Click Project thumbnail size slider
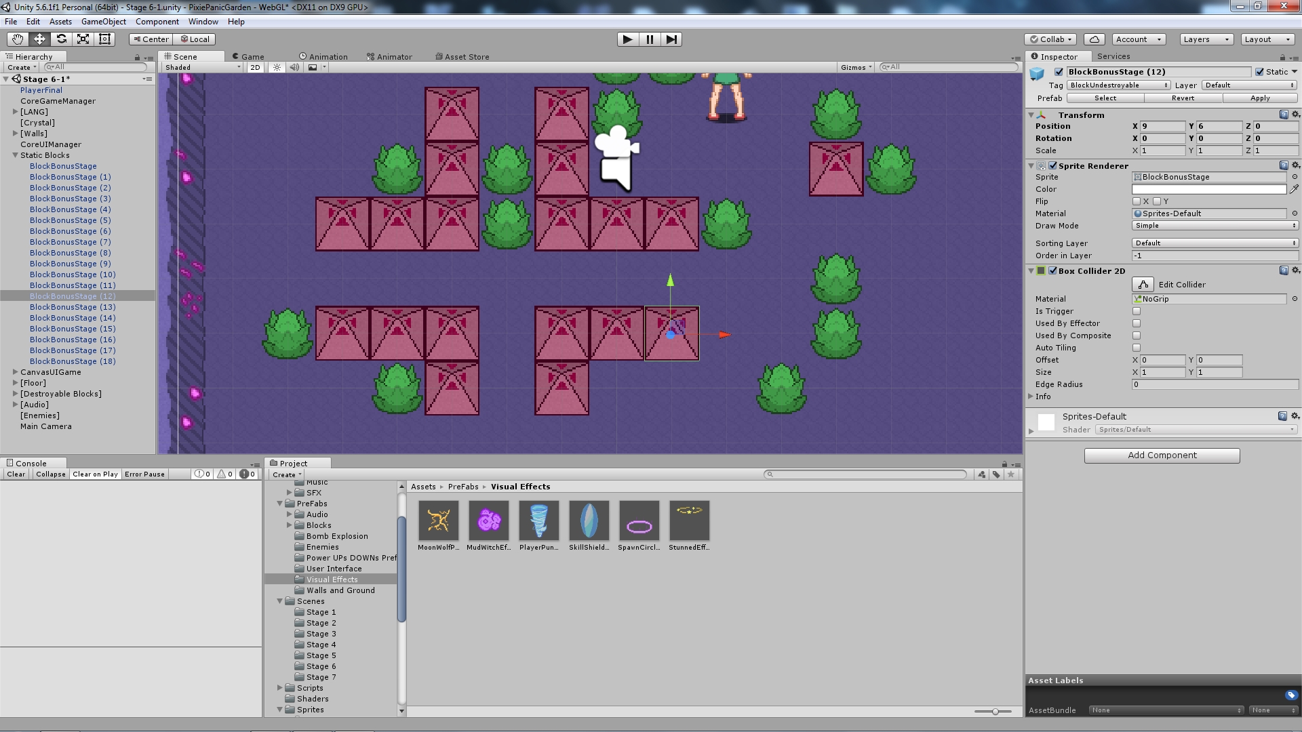1302x732 pixels. [x=993, y=712]
